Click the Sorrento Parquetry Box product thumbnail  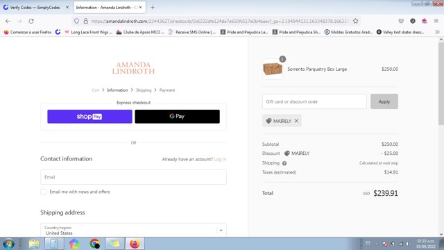click(x=273, y=69)
